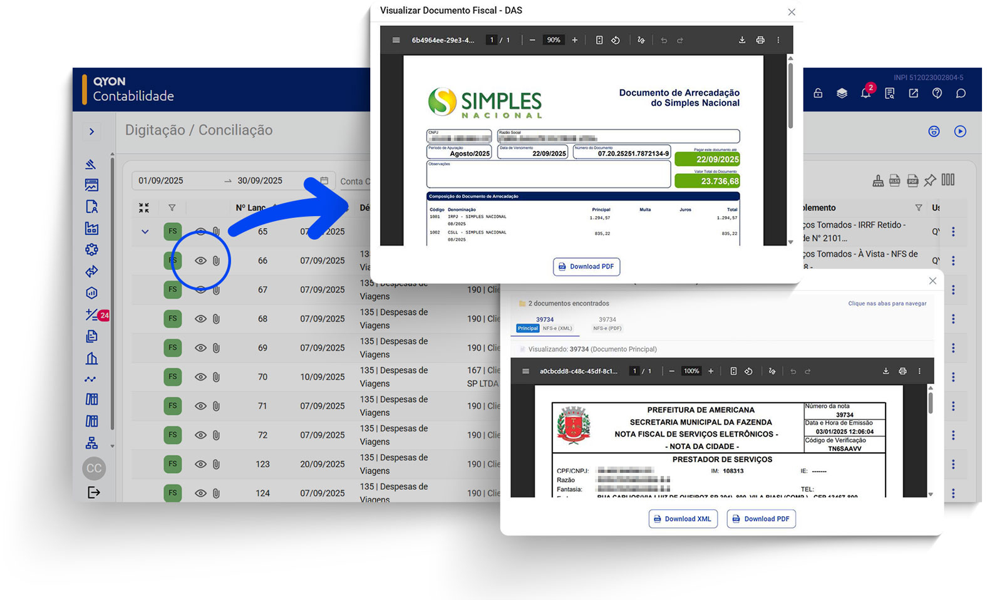Click the broom clear-filters icon
This screenshot has width=1002, height=600.
pyautogui.click(x=878, y=180)
